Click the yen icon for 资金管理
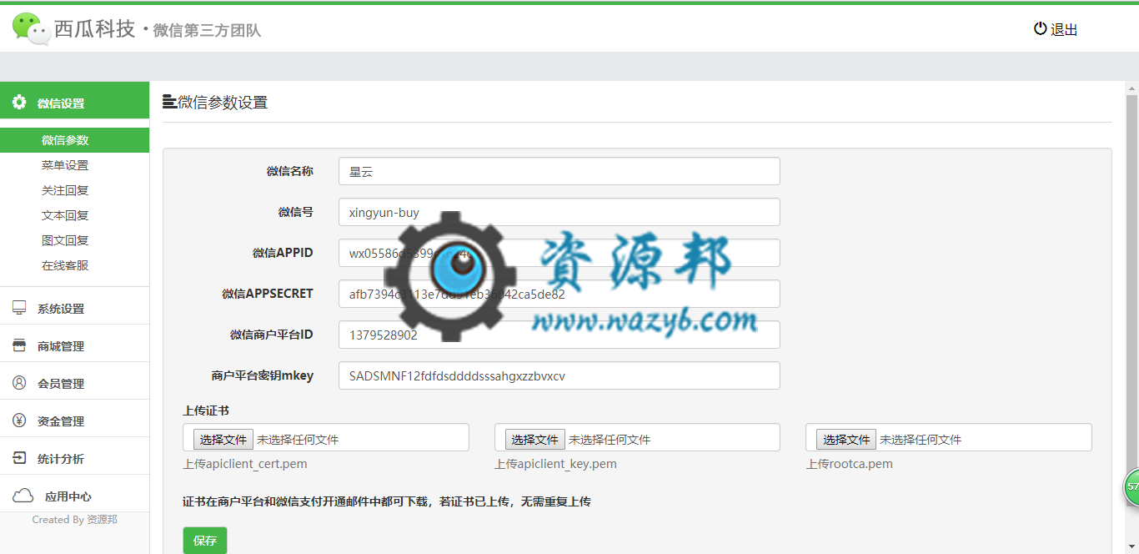Viewport: 1139px width, 554px height. (x=19, y=421)
